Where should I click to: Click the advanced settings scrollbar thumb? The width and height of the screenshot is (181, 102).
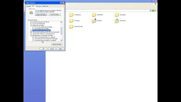[x=61, y=31]
